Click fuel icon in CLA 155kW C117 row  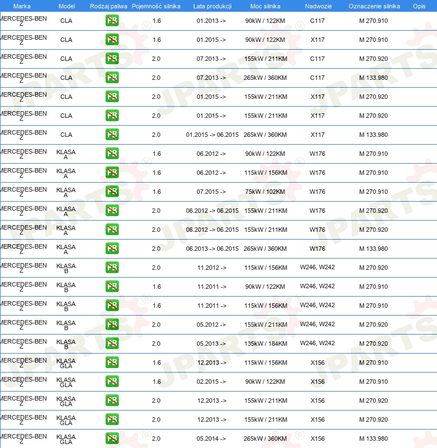112,59
